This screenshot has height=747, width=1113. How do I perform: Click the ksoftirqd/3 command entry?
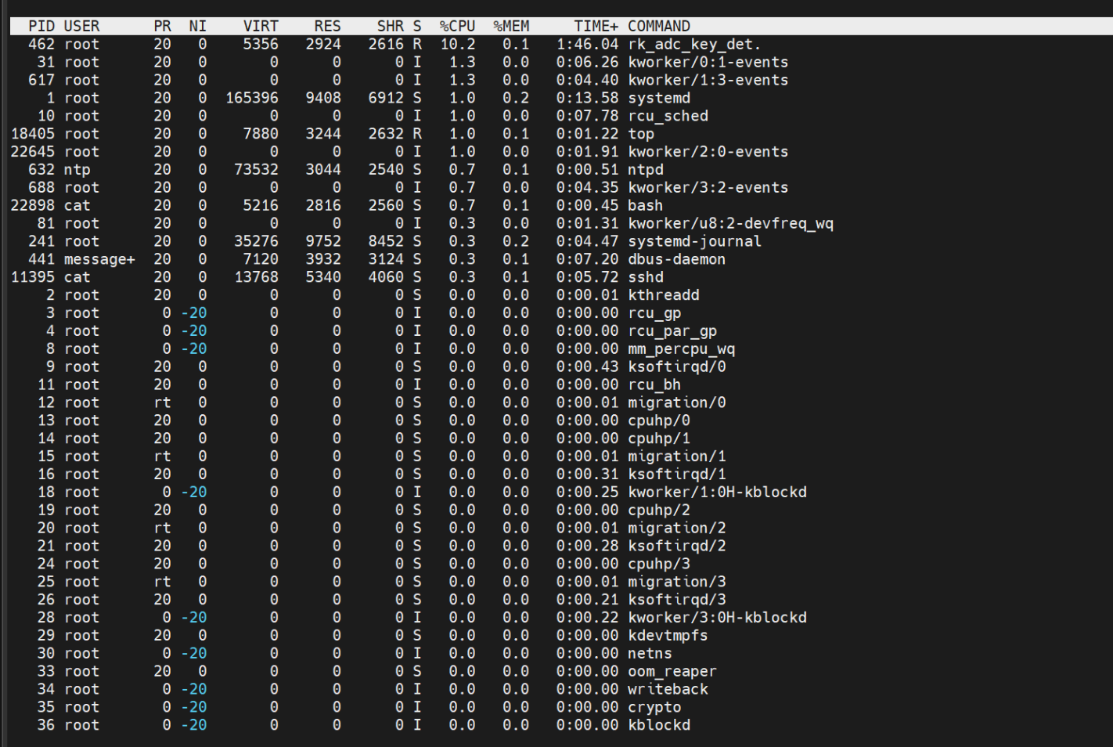[x=676, y=600]
